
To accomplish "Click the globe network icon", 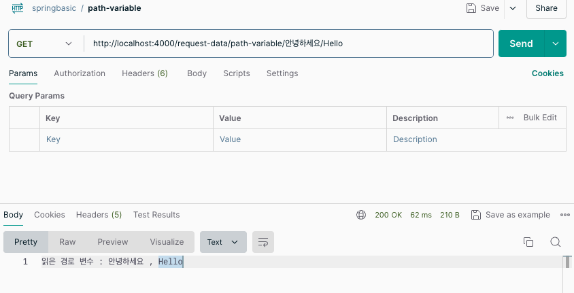I will tap(361, 215).
